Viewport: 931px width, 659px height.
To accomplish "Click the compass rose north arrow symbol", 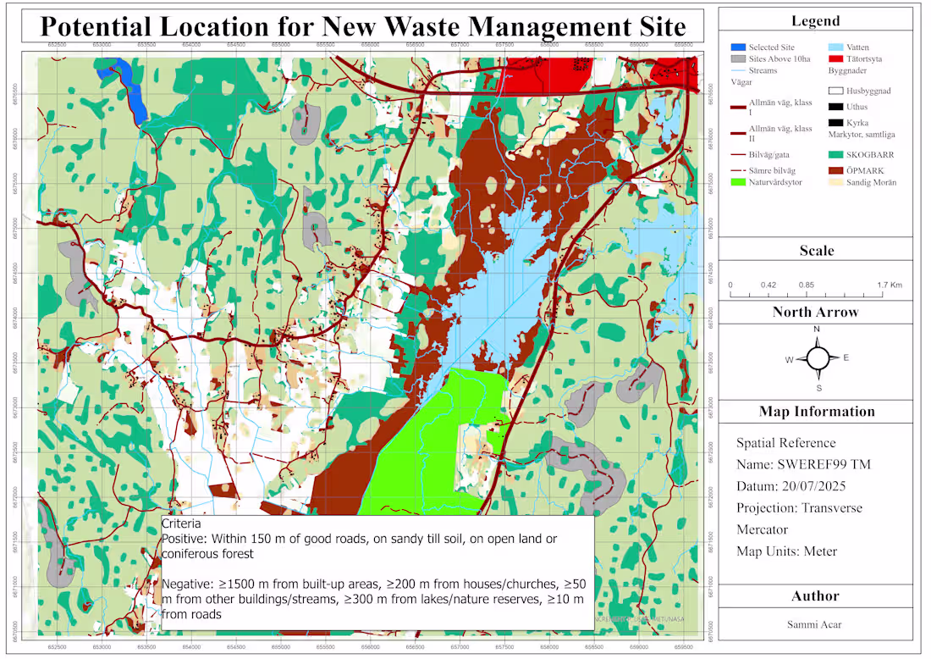I will coord(818,358).
